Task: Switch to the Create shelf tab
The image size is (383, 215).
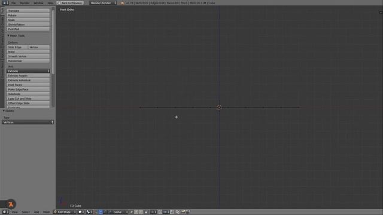Action: point(2,21)
